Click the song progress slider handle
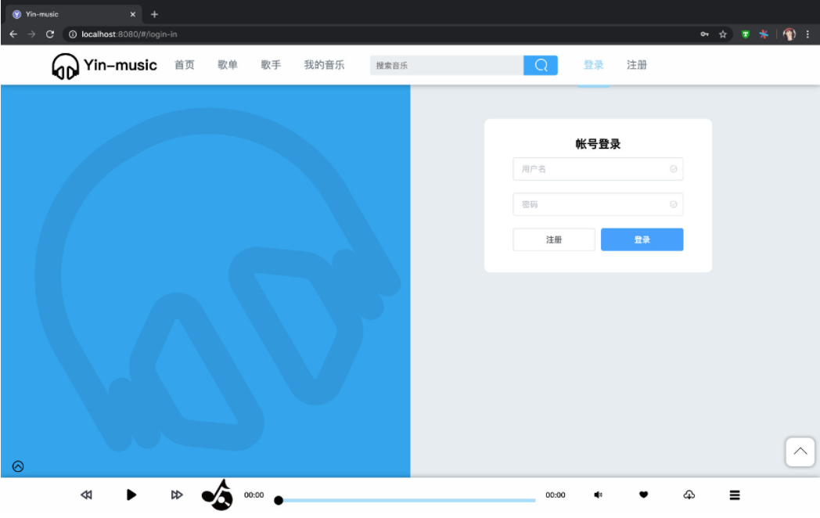Viewport: 820px width, 518px height. pos(279,501)
